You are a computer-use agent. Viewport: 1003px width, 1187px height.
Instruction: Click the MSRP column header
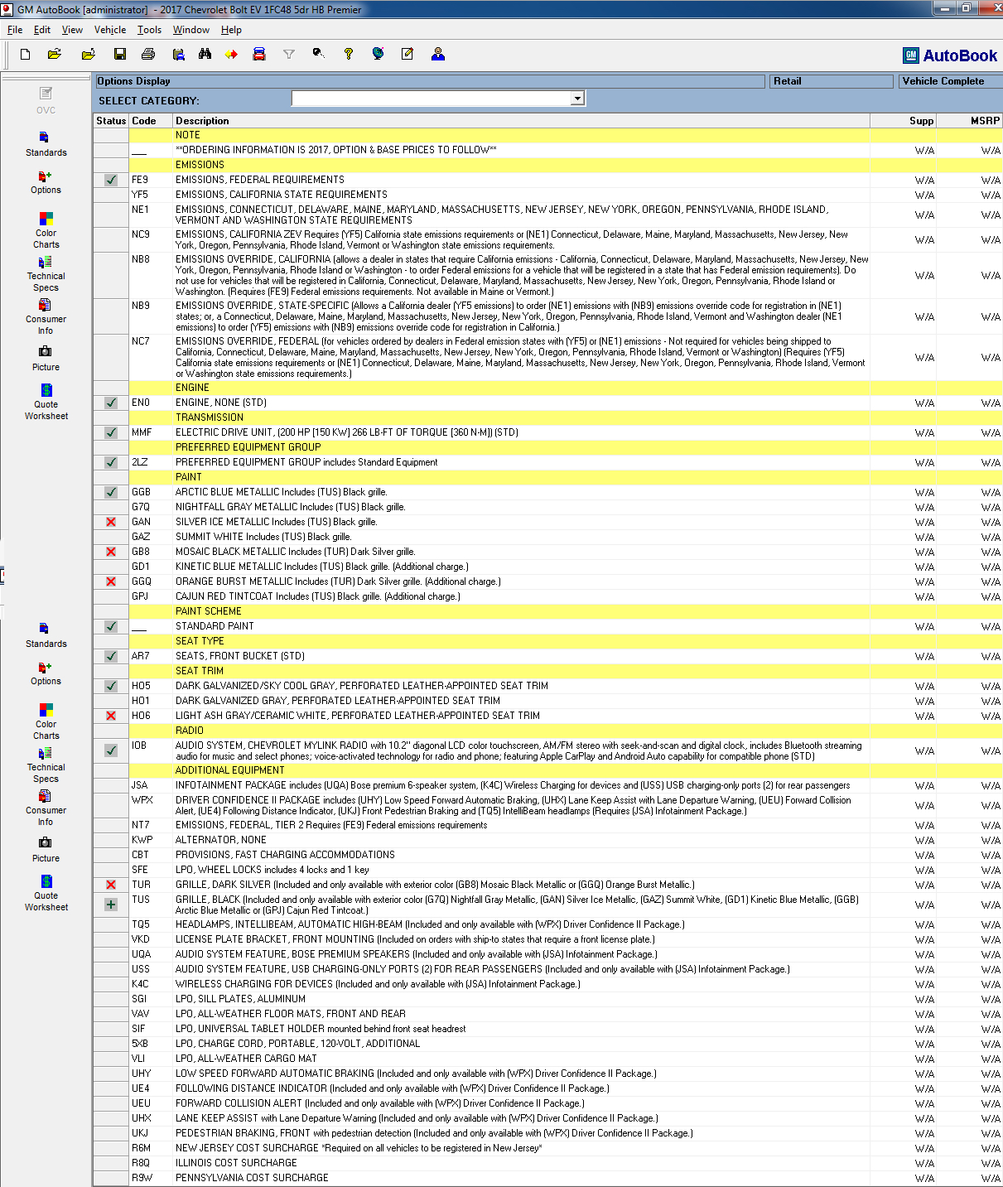click(984, 121)
